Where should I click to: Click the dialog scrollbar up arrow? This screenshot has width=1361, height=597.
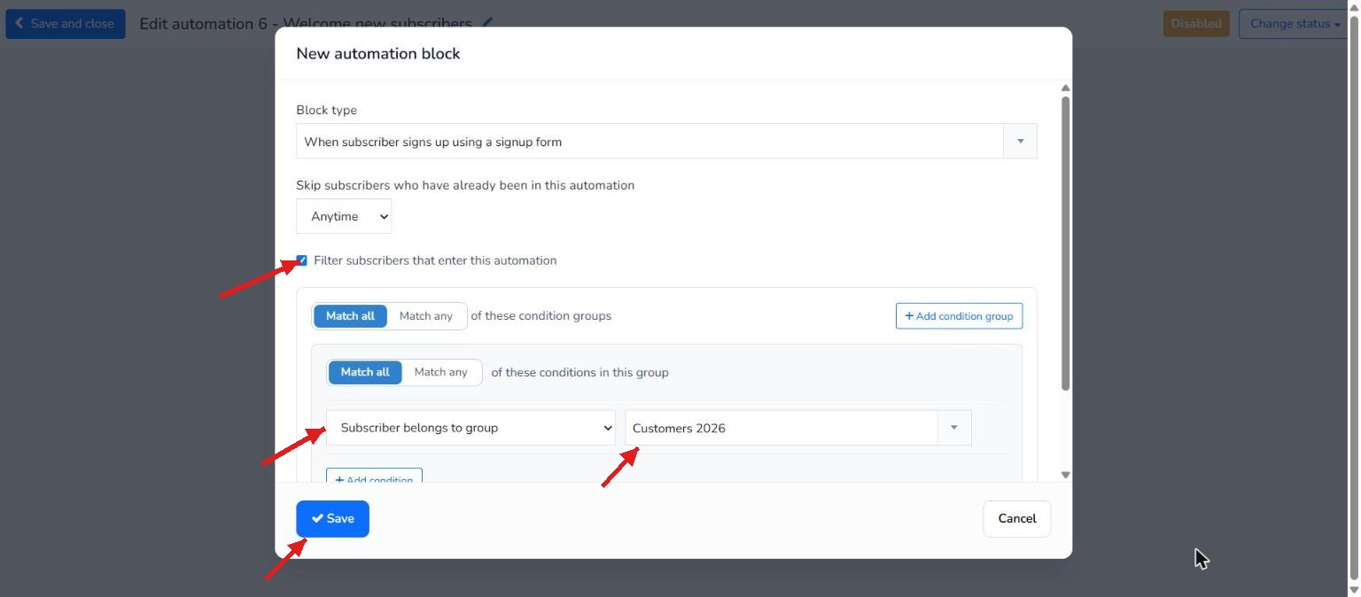(x=1066, y=88)
